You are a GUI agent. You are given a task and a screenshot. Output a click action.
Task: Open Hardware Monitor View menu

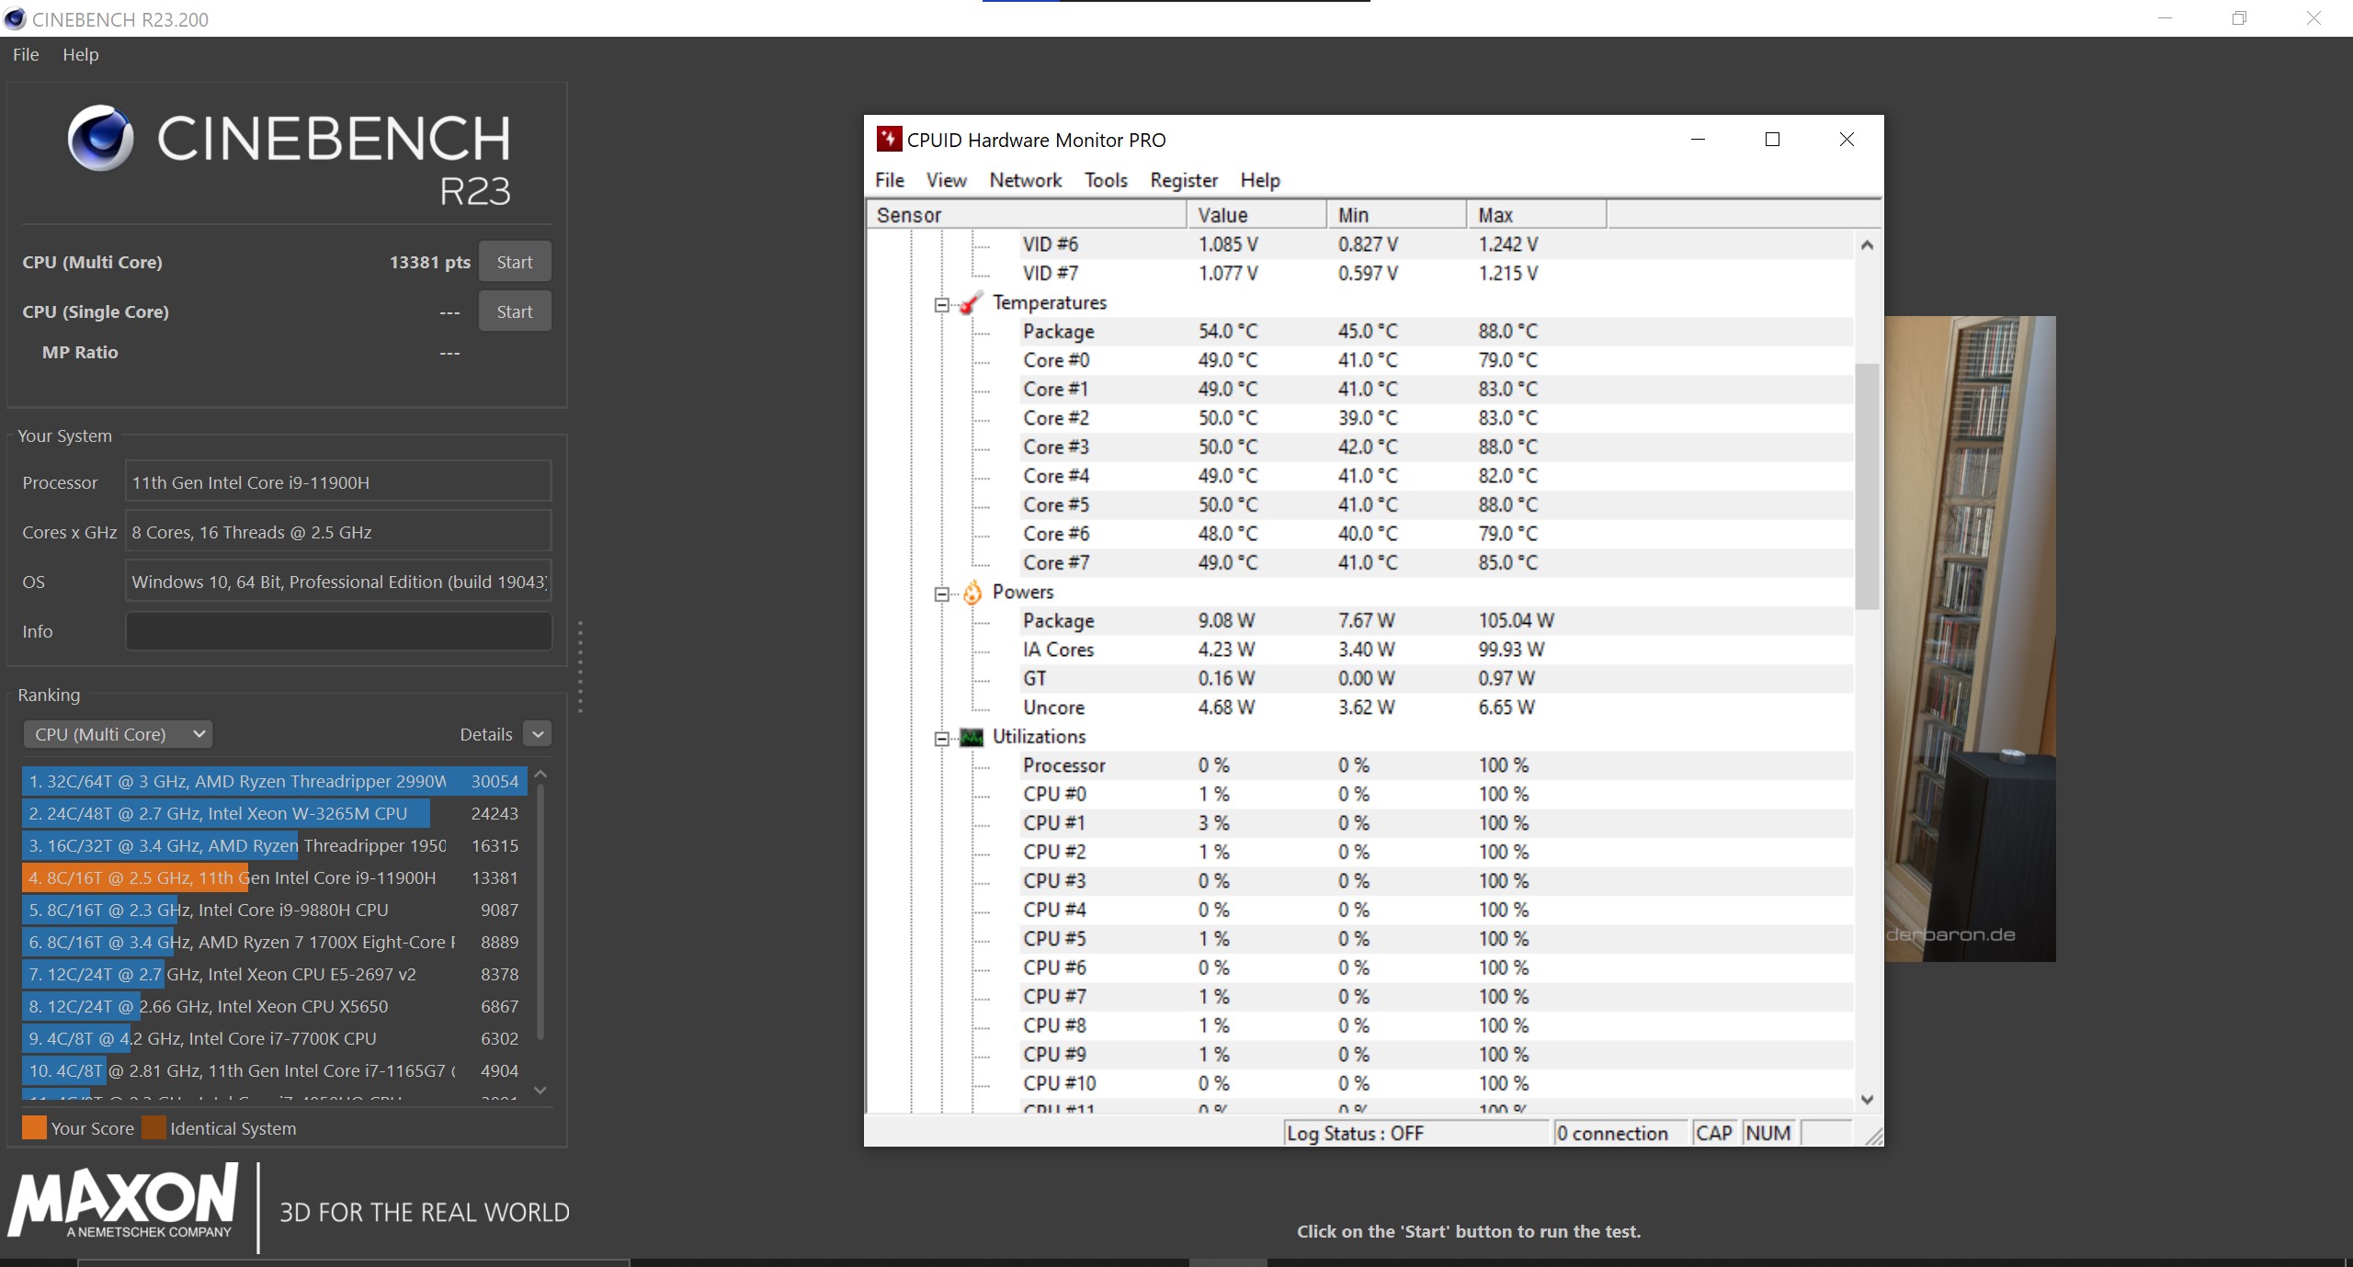pos(946,180)
